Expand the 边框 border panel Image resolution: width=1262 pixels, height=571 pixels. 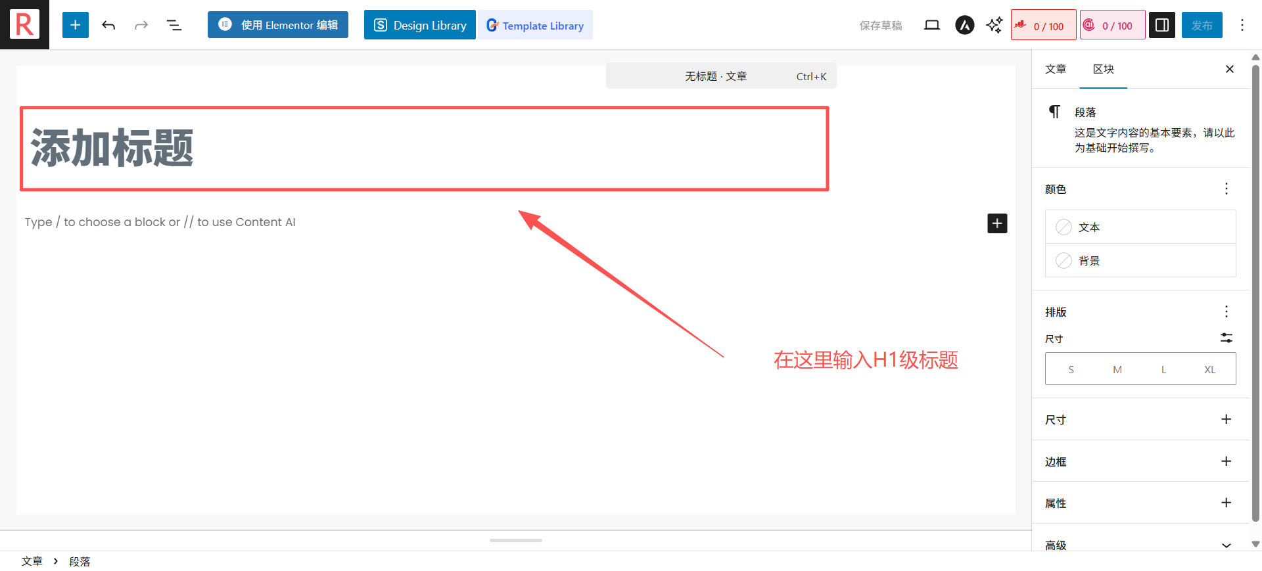[x=1226, y=461]
